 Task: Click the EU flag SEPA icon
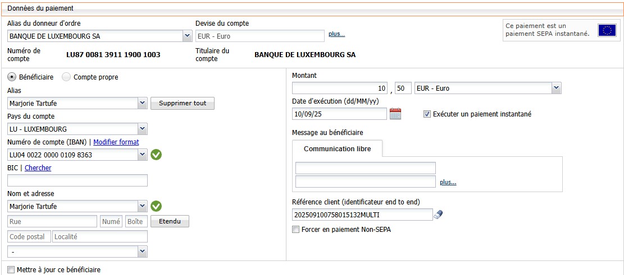pos(607,30)
